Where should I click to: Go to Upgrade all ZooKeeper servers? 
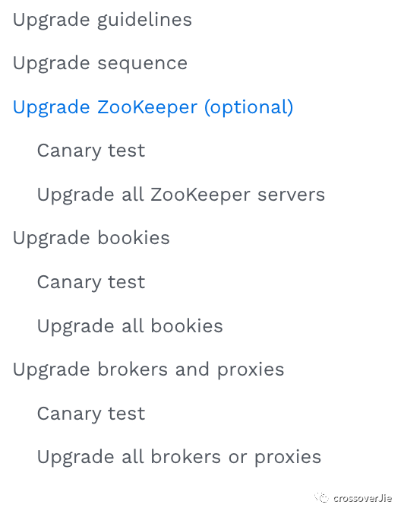(181, 195)
